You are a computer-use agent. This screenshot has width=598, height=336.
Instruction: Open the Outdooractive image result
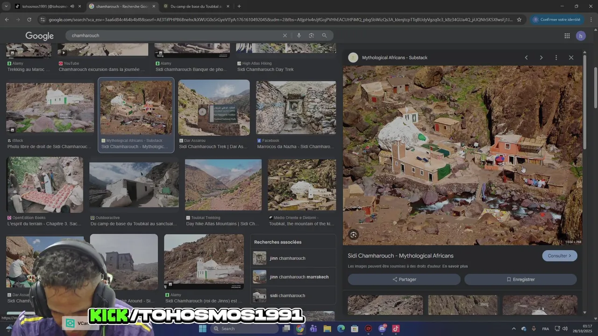click(x=134, y=185)
